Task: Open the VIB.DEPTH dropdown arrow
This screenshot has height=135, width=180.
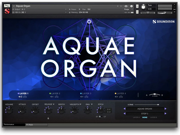Action: coord(80,104)
